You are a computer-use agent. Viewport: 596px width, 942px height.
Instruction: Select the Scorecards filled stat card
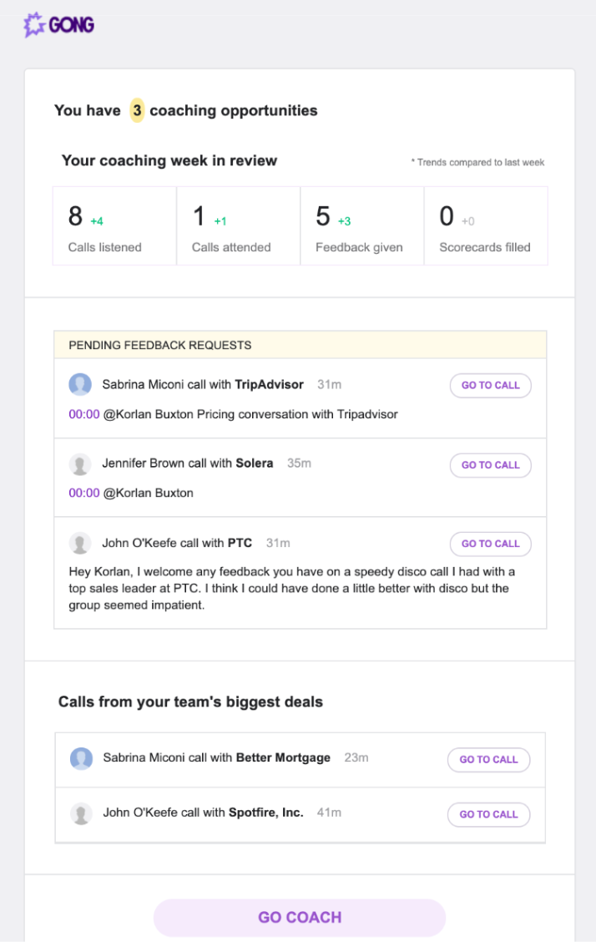[x=486, y=225]
